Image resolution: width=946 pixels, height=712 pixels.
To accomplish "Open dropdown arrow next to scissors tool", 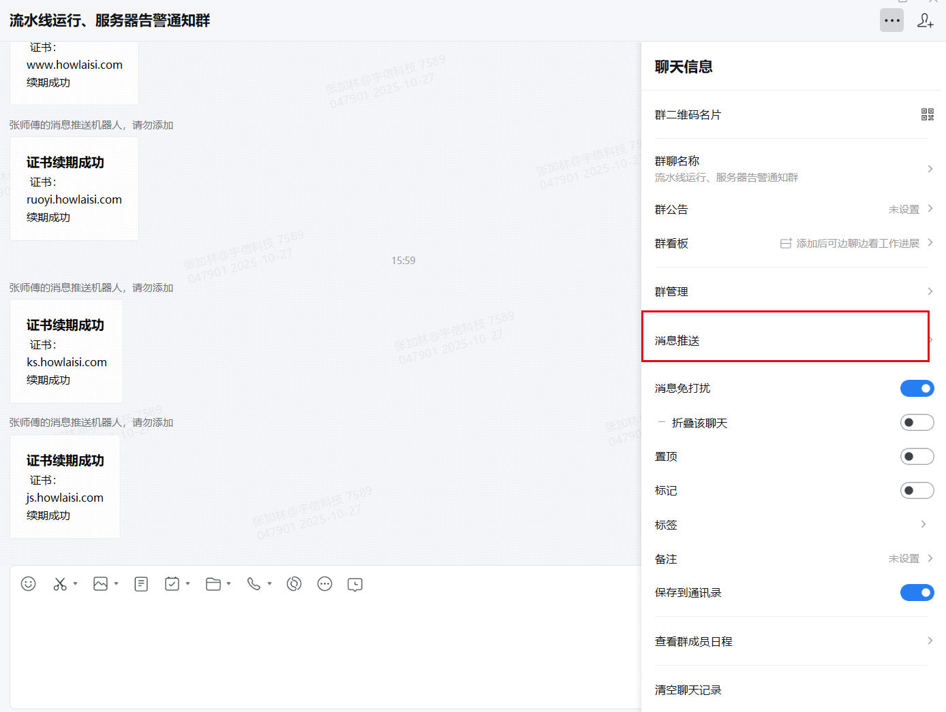I will click(x=76, y=584).
